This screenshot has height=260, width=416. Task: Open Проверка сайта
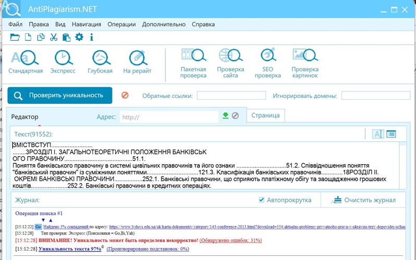pos(230,63)
